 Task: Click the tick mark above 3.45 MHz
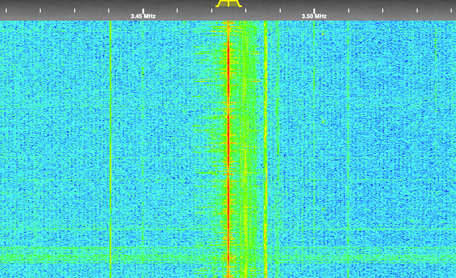pos(143,10)
